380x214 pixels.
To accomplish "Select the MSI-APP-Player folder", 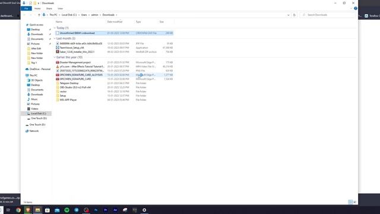I will (x=114, y=100).
